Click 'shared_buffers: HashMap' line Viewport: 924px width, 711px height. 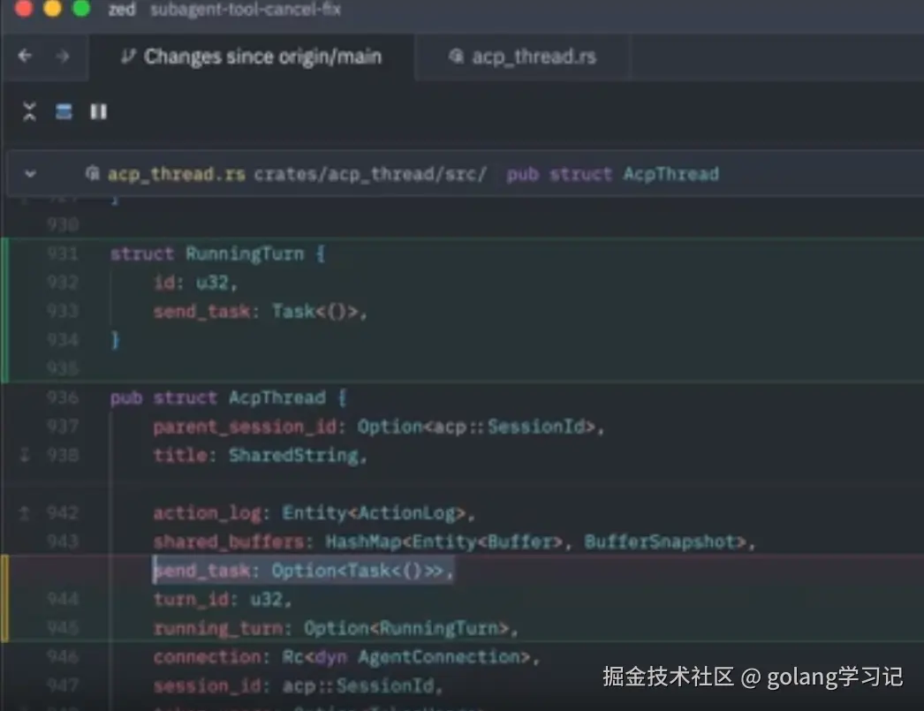tap(454, 541)
